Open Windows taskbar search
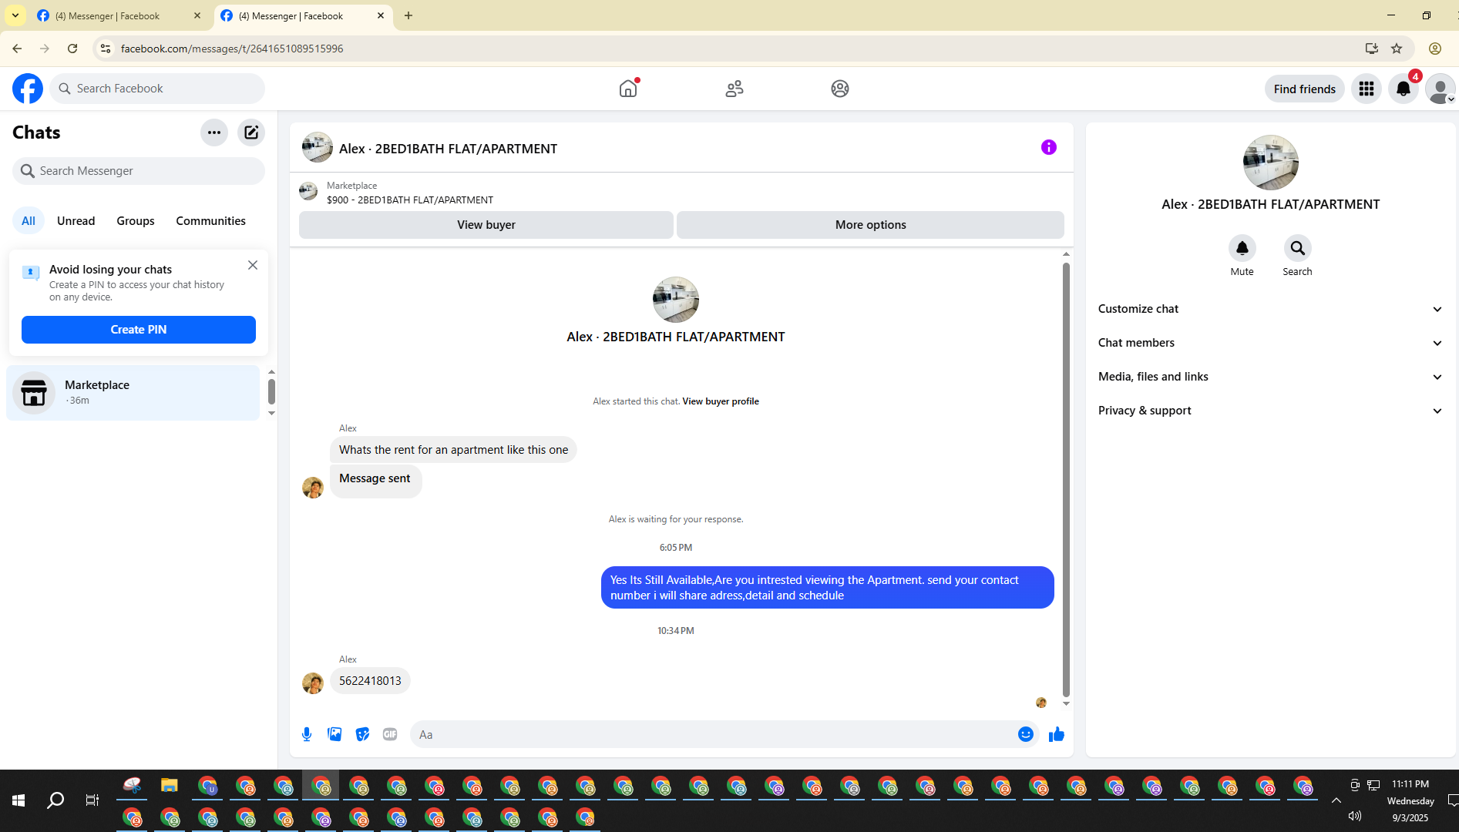Screen dimensions: 1459x832 pyautogui.click(x=55, y=800)
